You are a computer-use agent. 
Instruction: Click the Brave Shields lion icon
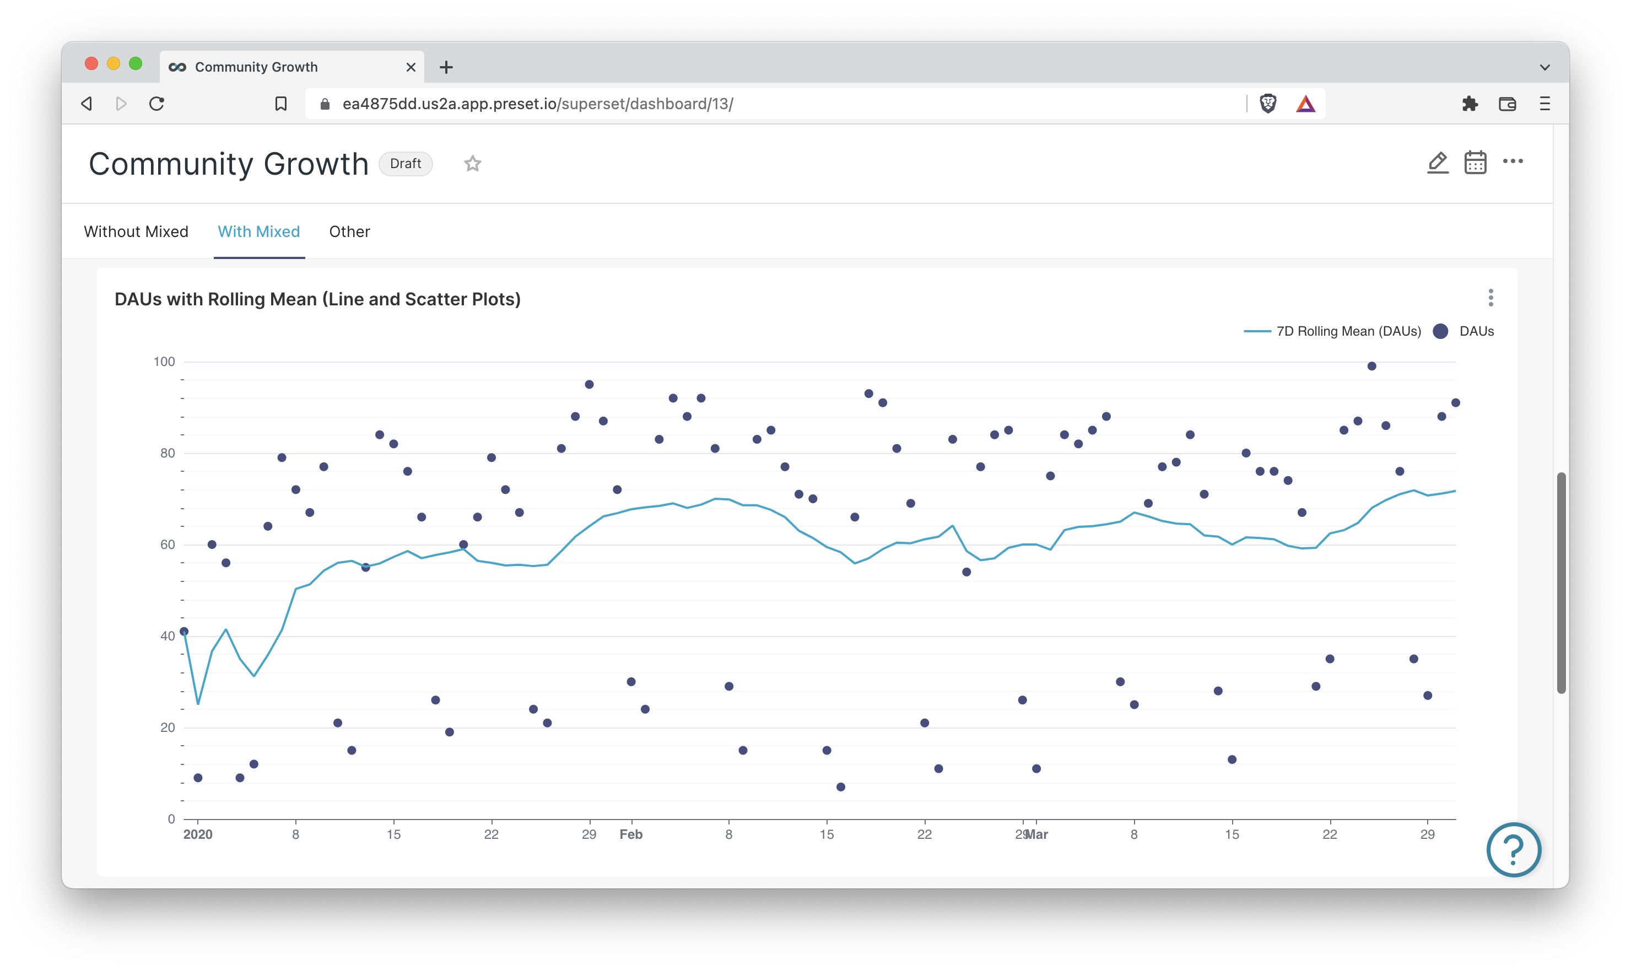coord(1268,103)
